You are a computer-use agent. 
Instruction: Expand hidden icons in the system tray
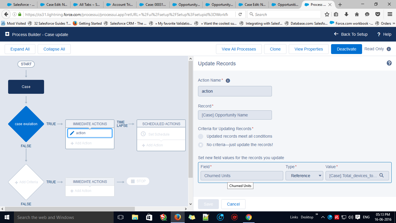(323, 217)
